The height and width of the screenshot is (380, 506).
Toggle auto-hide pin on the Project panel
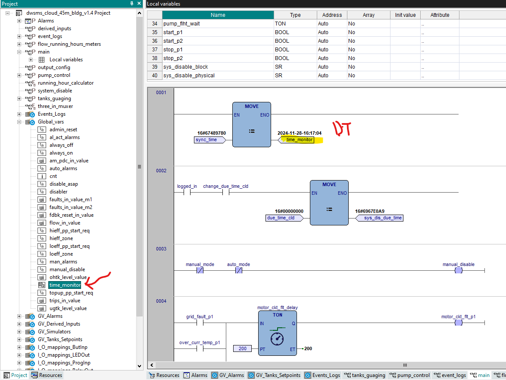132,4
